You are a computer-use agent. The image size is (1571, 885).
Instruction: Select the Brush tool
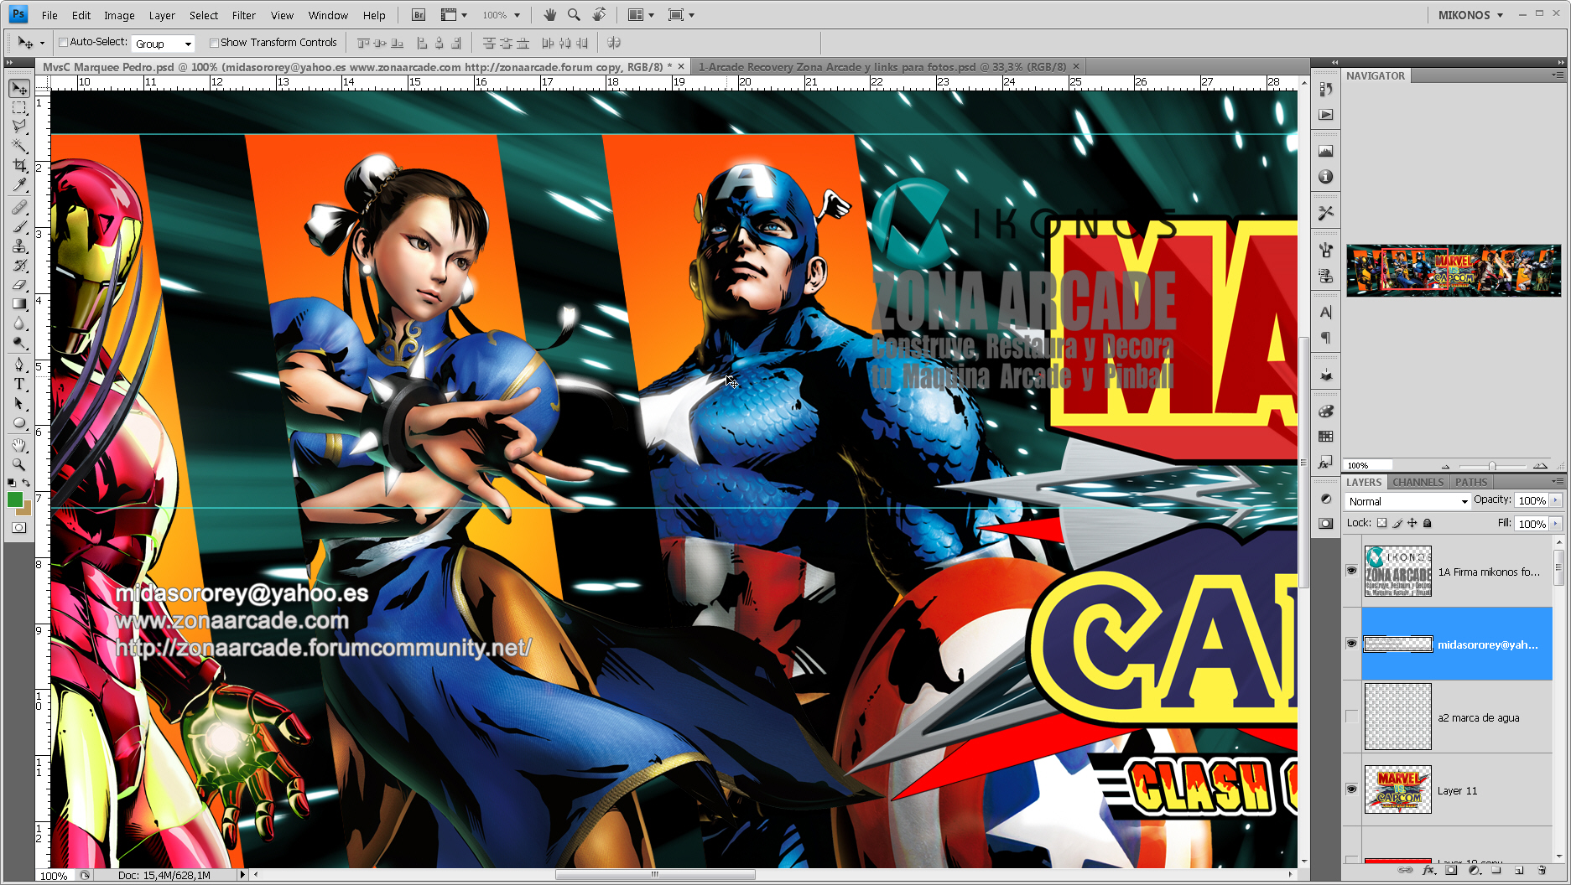19,226
